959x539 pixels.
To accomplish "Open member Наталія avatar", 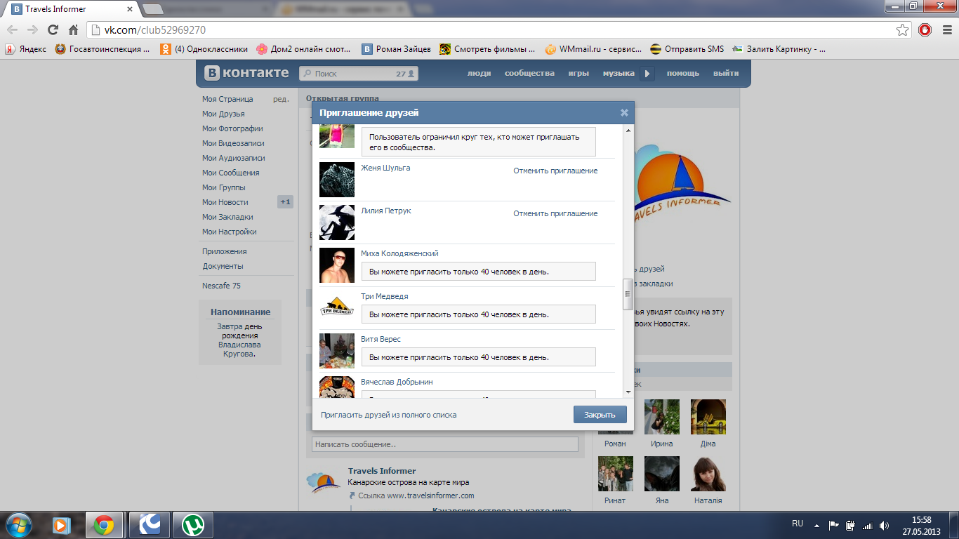I will click(x=708, y=474).
